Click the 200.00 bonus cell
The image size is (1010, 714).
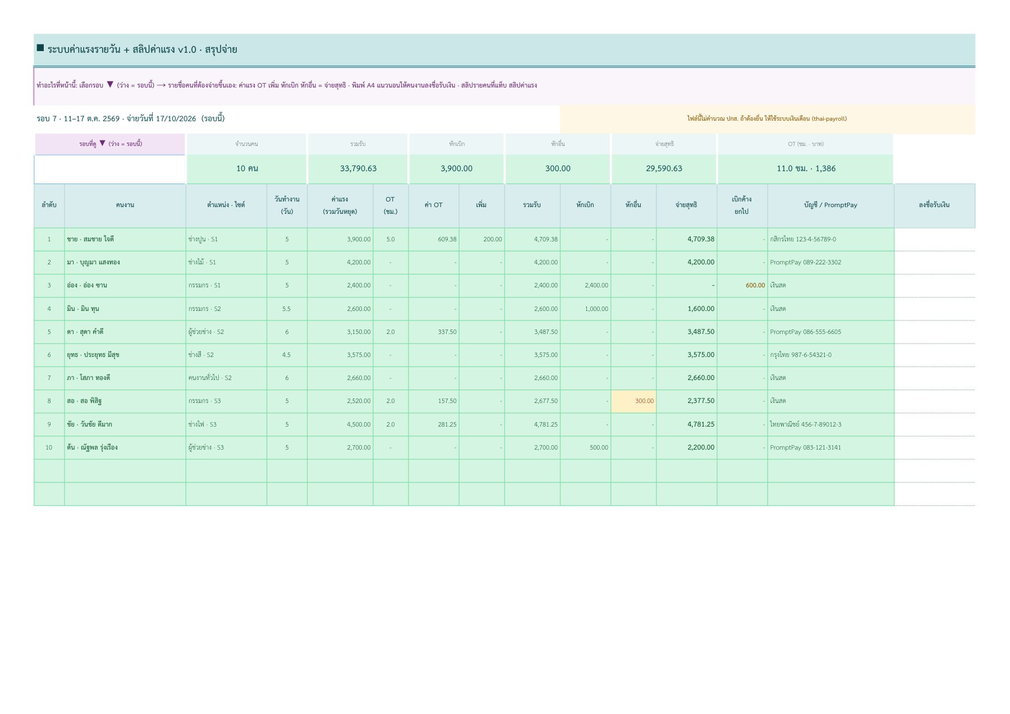(481, 239)
